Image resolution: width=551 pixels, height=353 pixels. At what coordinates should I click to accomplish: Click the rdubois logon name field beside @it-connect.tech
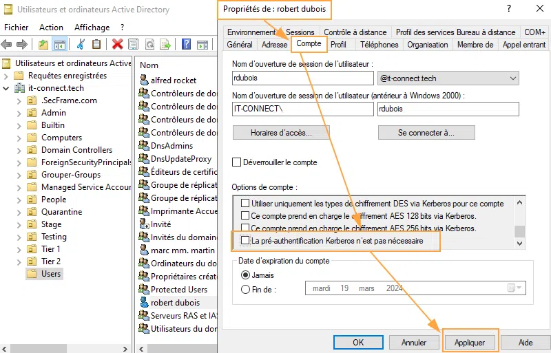click(x=302, y=78)
